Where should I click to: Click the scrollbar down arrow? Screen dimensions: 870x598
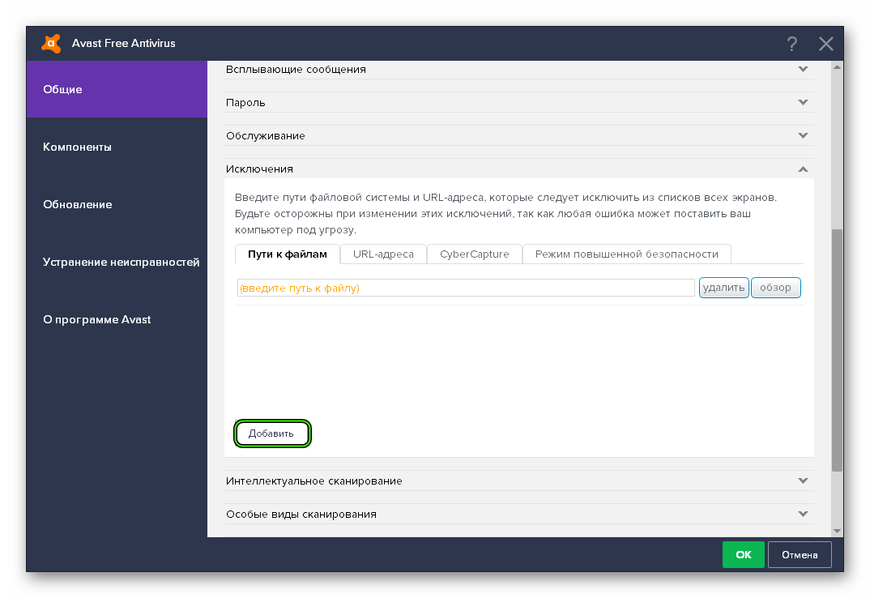pos(838,532)
